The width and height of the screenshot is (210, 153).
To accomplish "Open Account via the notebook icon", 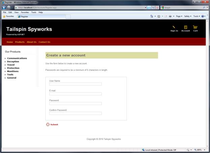I will tap(185, 27).
